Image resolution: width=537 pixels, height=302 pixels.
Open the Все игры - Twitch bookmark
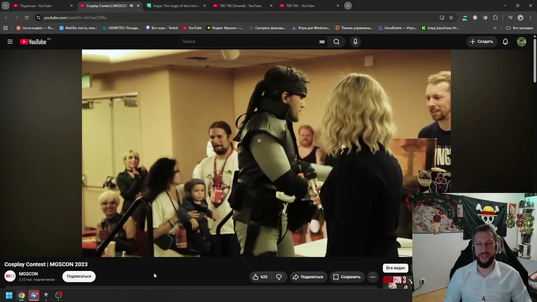(162, 28)
